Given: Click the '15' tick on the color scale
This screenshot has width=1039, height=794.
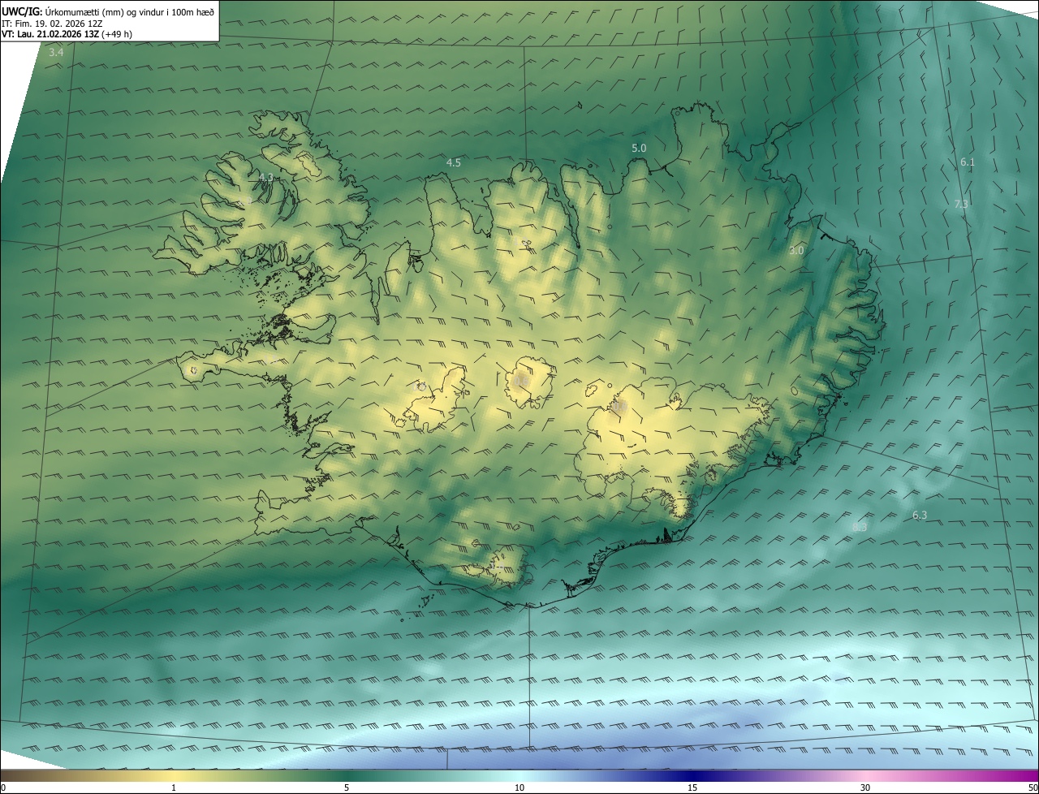Looking at the screenshot, I should 692,788.
